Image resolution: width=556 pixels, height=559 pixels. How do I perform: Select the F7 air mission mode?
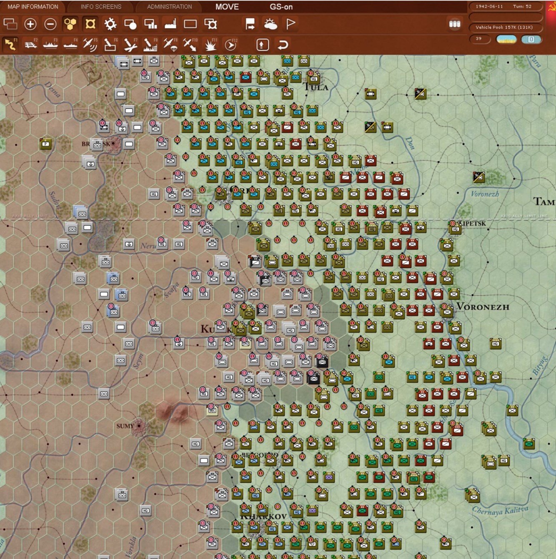click(130, 45)
